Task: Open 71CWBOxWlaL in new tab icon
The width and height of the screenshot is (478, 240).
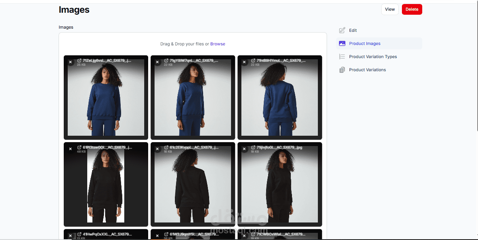Action: coord(253,234)
